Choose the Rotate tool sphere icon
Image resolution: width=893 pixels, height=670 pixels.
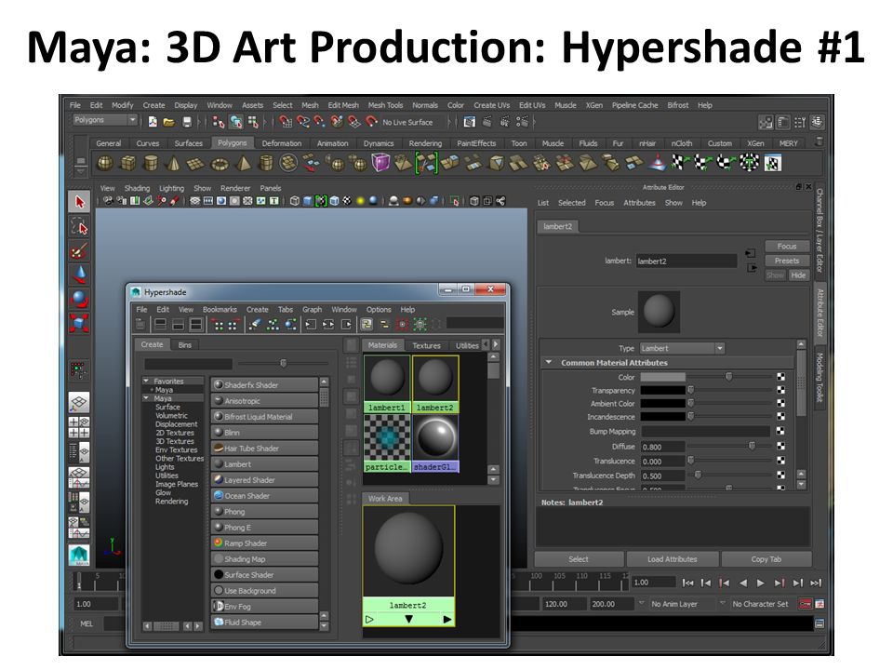(x=79, y=299)
